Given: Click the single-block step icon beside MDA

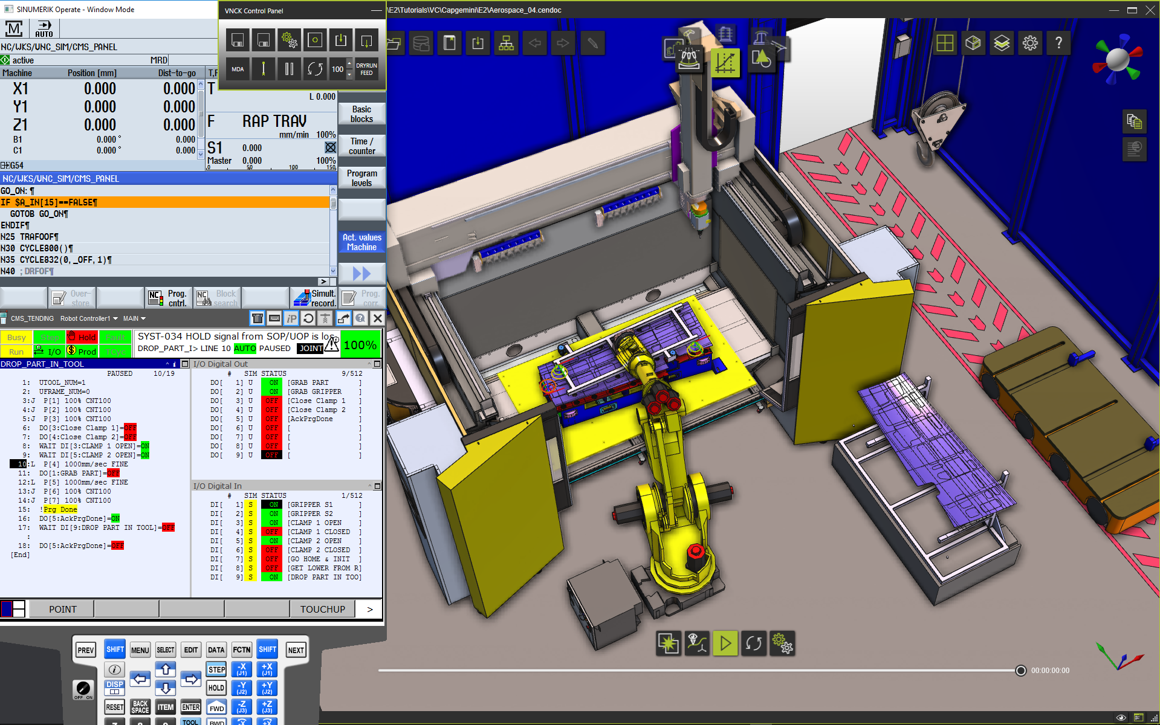Looking at the screenshot, I should [x=264, y=69].
